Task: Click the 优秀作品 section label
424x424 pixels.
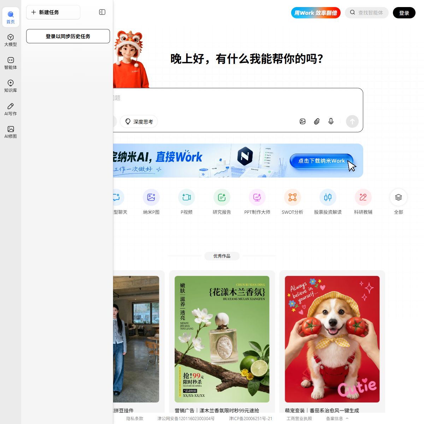Action: (x=222, y=256)
